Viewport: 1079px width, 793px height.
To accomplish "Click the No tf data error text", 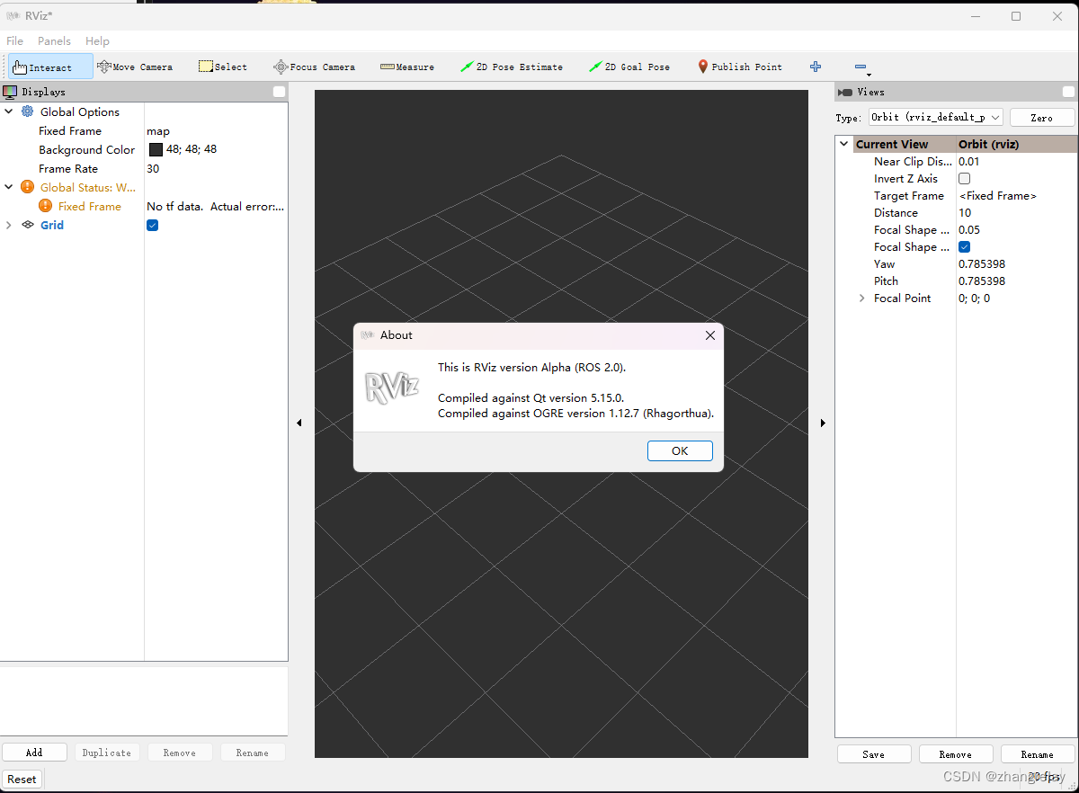I will coord(216,206).
